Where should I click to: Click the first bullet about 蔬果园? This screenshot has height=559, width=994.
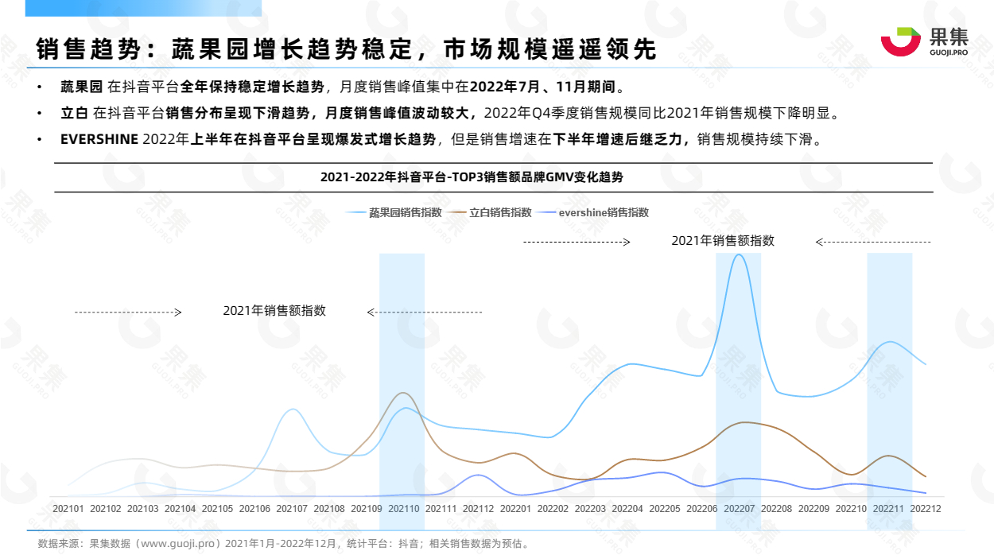tap(343, 87)
